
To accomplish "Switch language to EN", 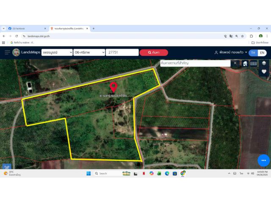I will (262, 52).
